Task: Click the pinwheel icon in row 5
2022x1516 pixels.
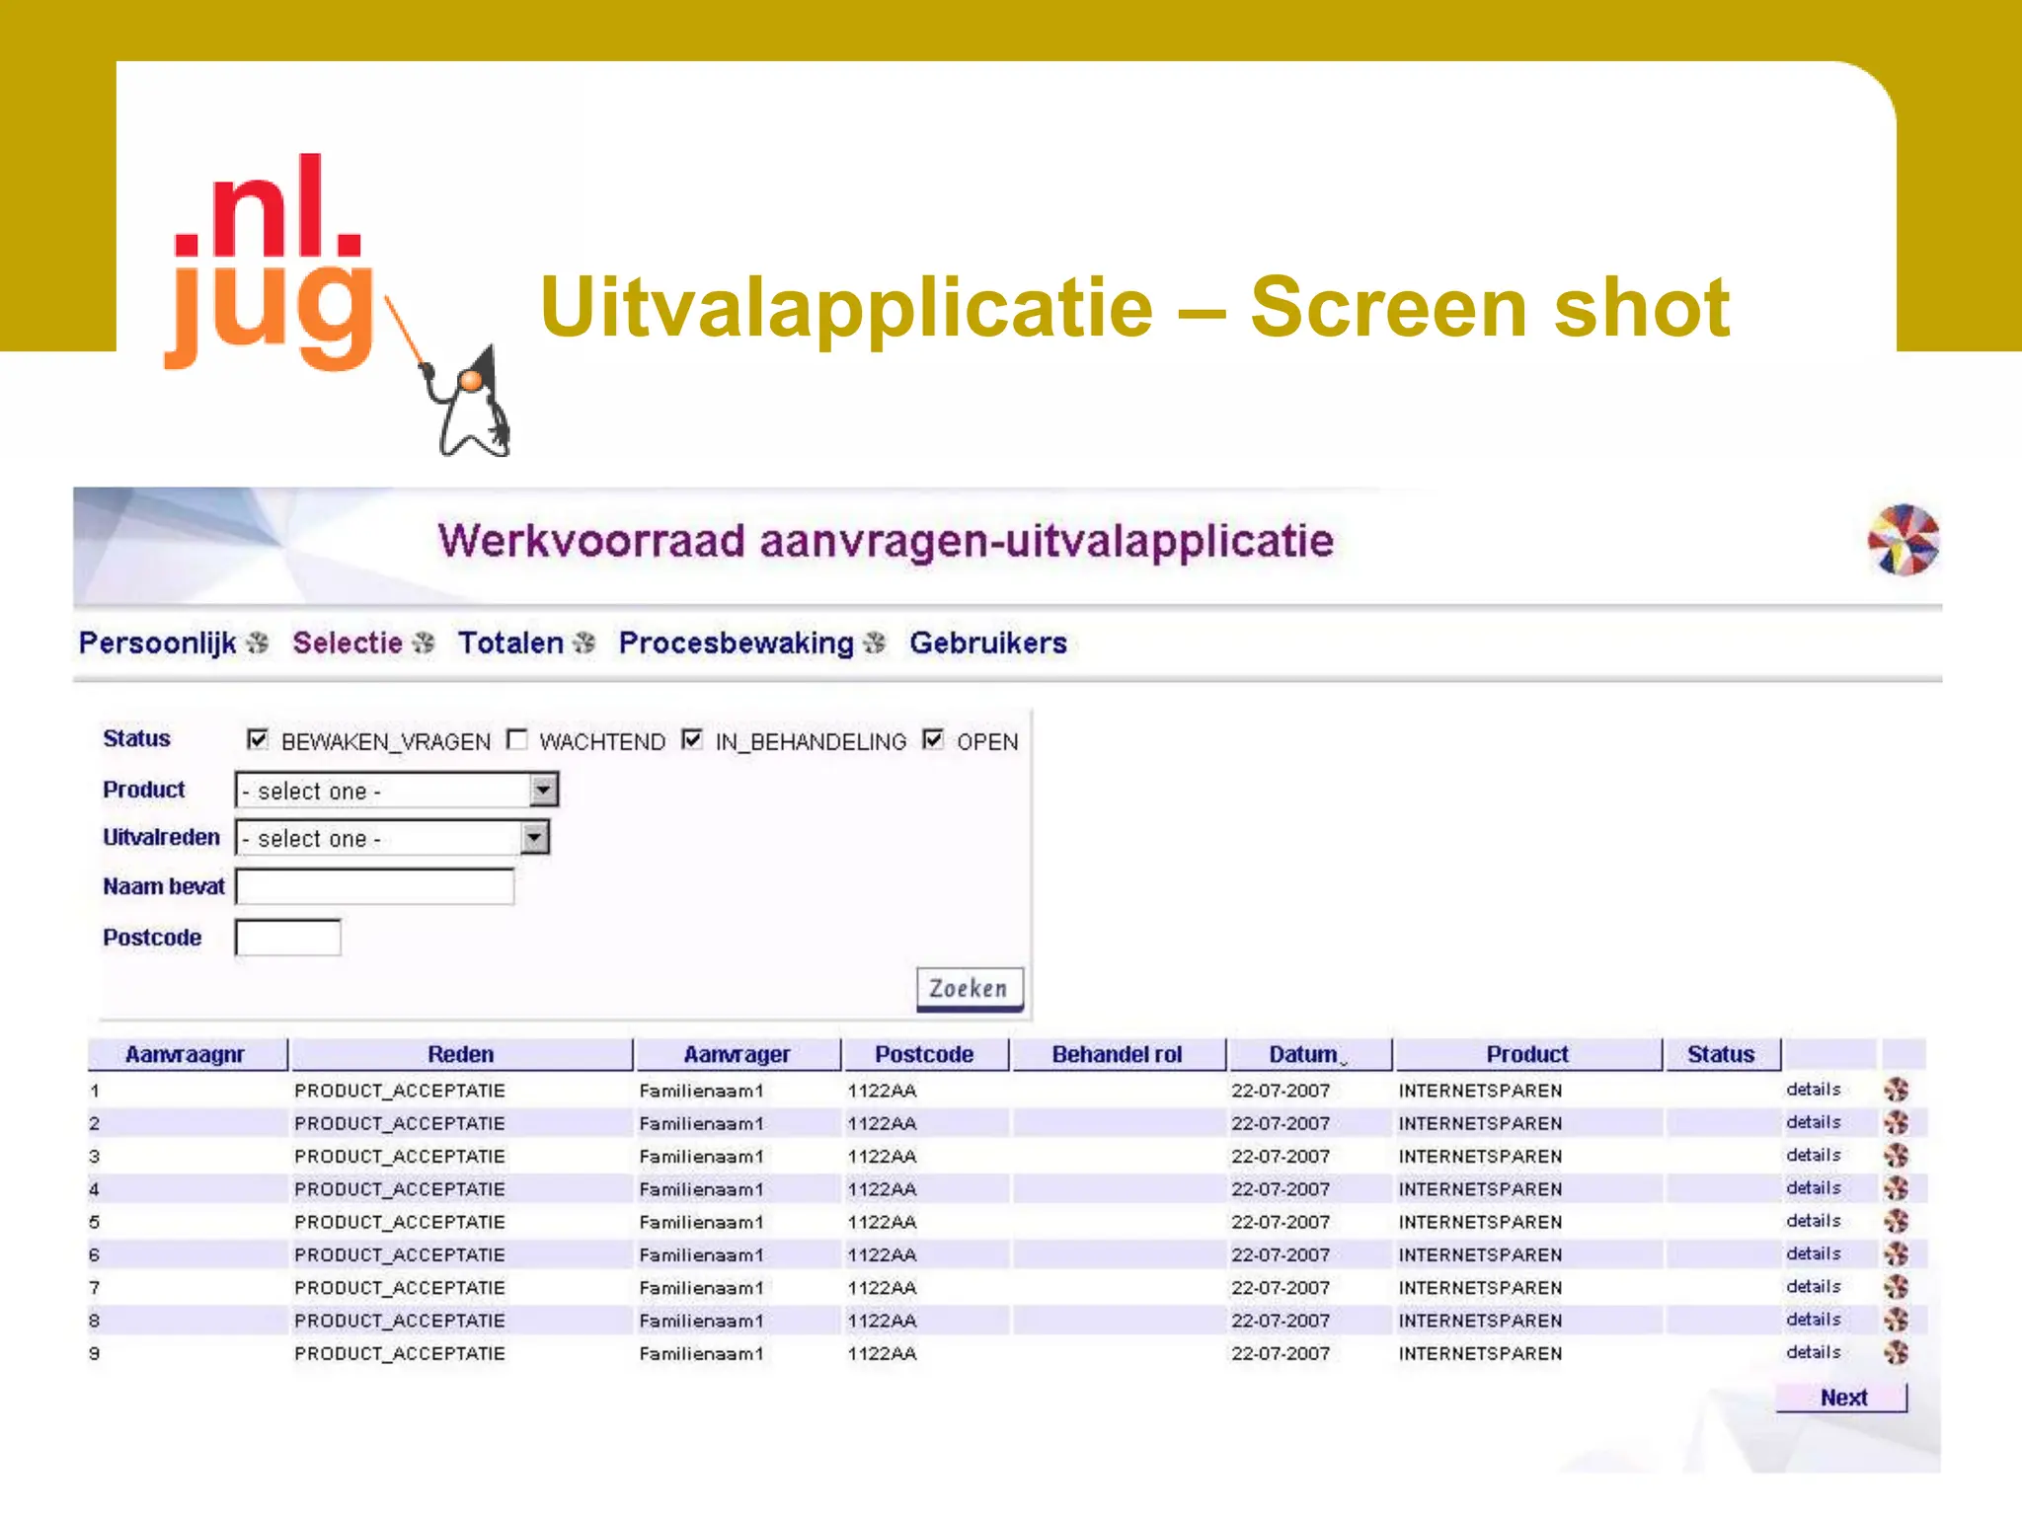Action: [x=1896, y=1221]
